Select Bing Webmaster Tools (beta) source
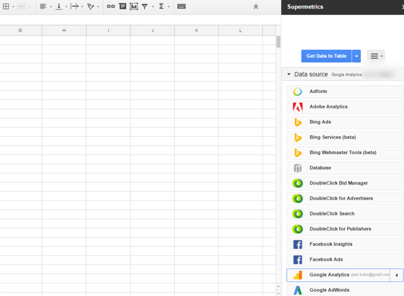The height and width of the screenshot is (296, 404). pos(345,152)
